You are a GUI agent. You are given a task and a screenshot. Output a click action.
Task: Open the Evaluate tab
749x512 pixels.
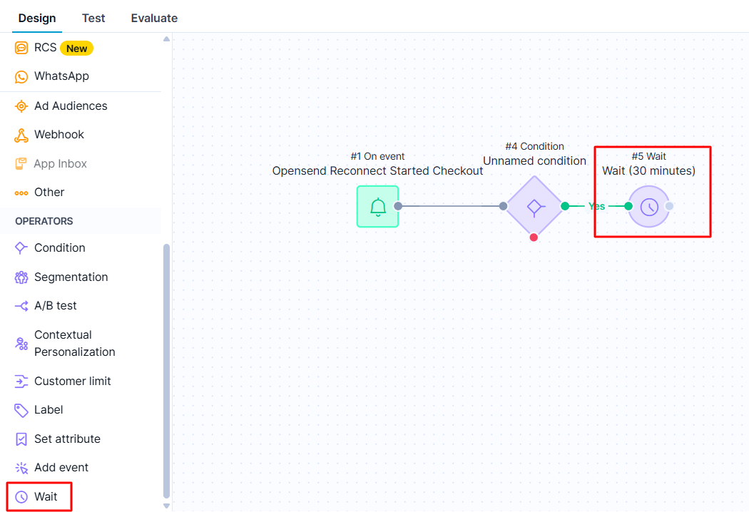[x=154, y=18]
